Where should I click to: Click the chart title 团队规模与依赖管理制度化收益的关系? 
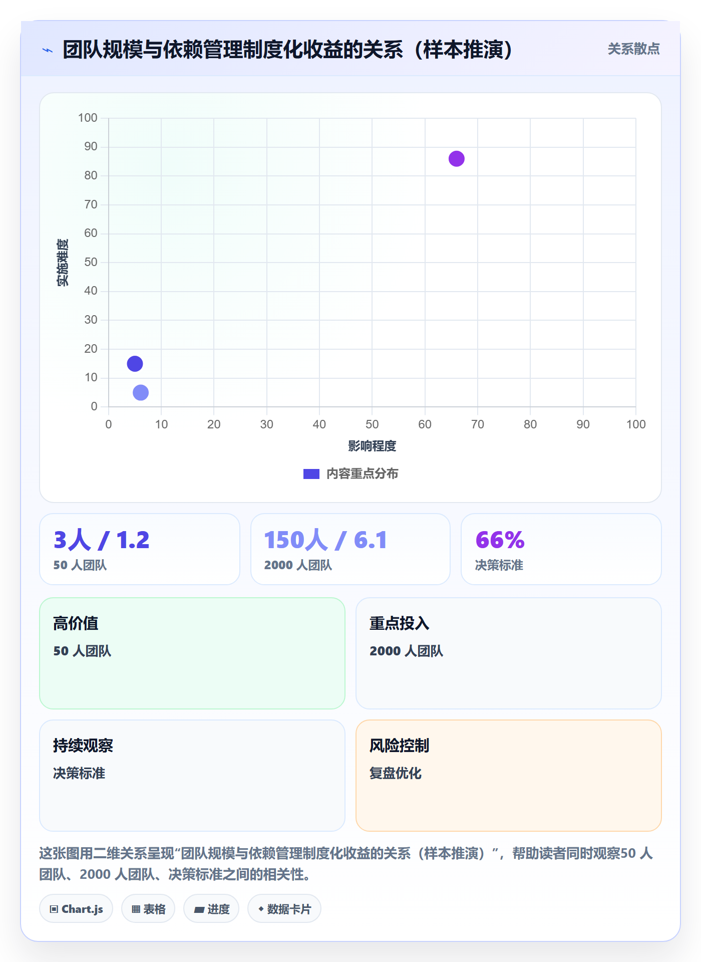[x=288, y=50]
